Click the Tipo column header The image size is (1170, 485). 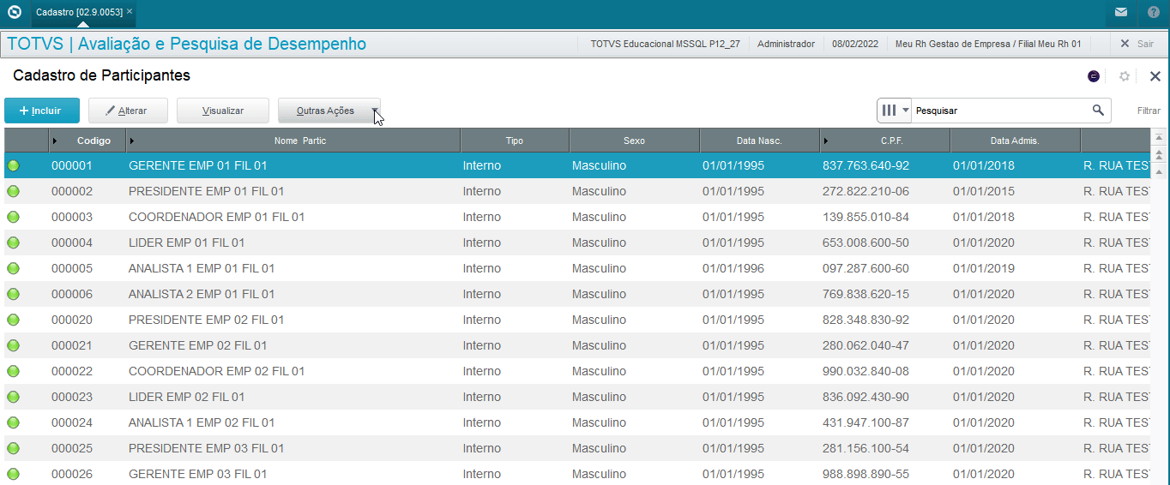click(x=515, y=141)
